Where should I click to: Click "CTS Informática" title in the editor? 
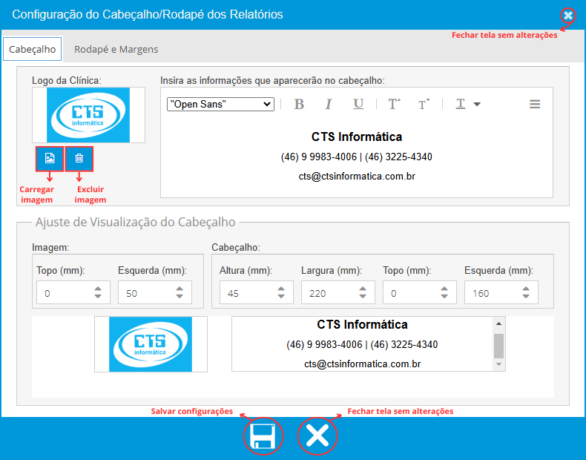357,137
